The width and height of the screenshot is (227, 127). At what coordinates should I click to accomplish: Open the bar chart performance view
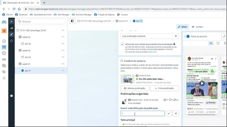pos(11,28)
